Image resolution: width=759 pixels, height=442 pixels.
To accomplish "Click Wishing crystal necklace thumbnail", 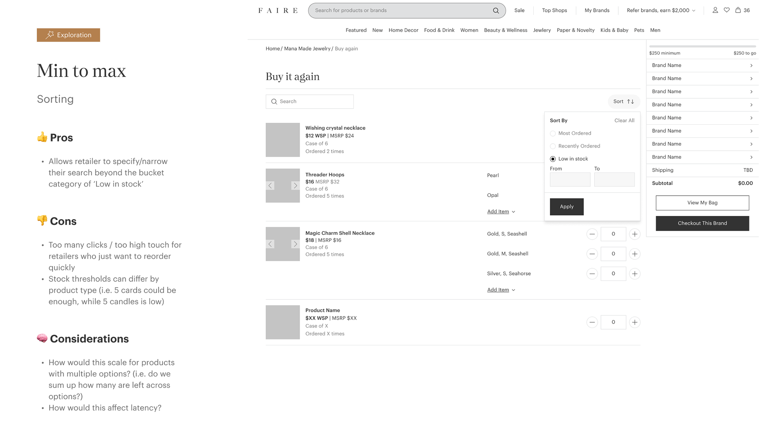I will click(x=283, y=140).
